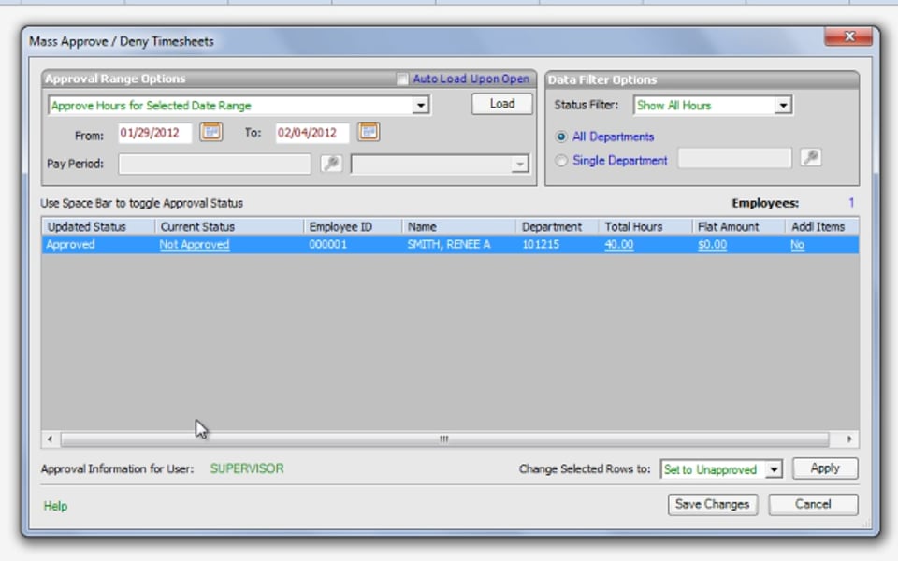898x561 pixels.
Task: Click the horizontal scrollbar left arrow
Action: (x=51, y=439)
